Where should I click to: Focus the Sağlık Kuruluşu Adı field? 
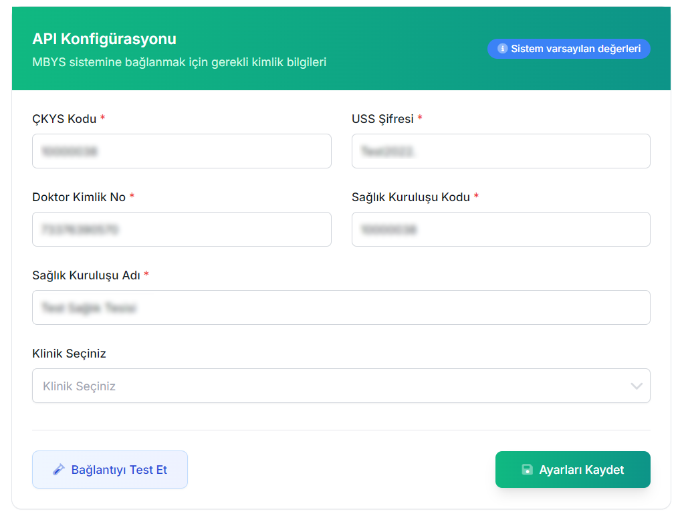pyautogui.click(x=341, y=307)
